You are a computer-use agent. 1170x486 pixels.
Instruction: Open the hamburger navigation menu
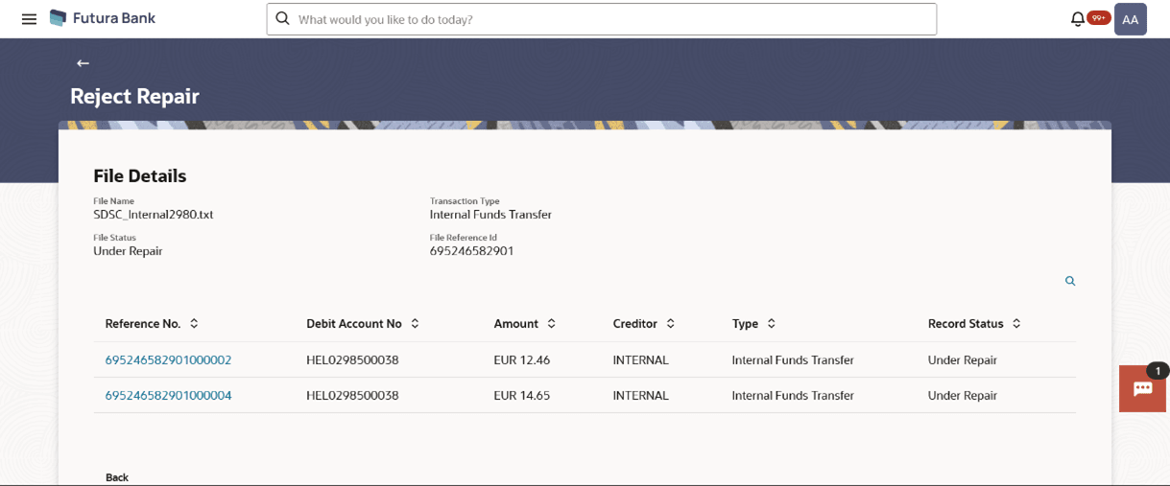(x=29, y=19)
